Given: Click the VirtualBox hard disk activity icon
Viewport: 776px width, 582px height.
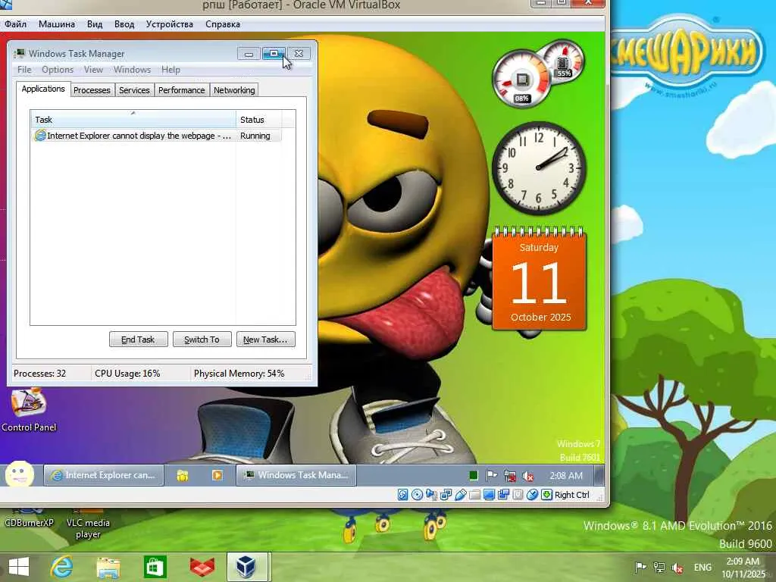Looking at the screenshot, I should 403,494.
